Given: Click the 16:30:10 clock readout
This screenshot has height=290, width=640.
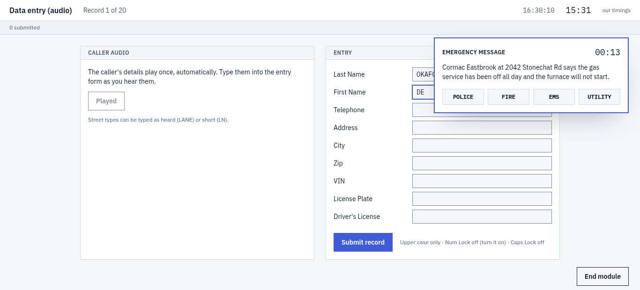Looking at the screenshot, I should pos(539,10).
